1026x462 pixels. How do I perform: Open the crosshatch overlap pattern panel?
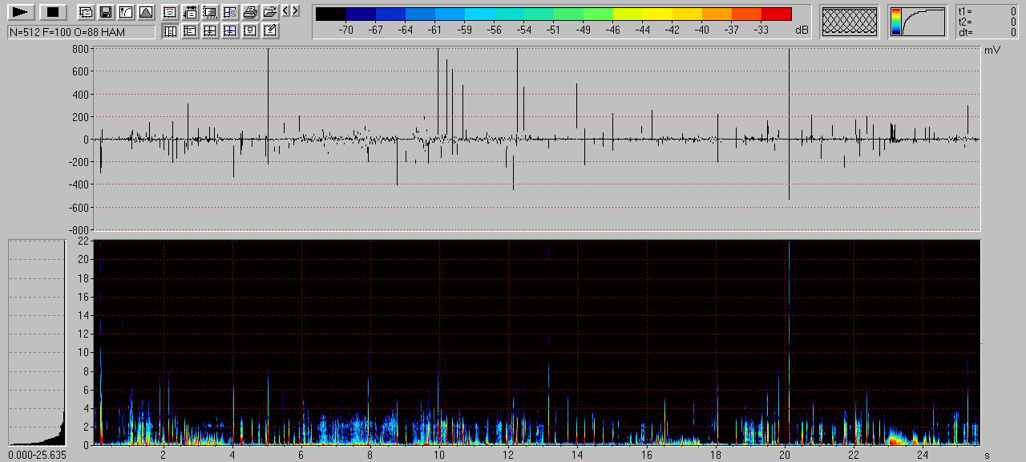[849, 21]
